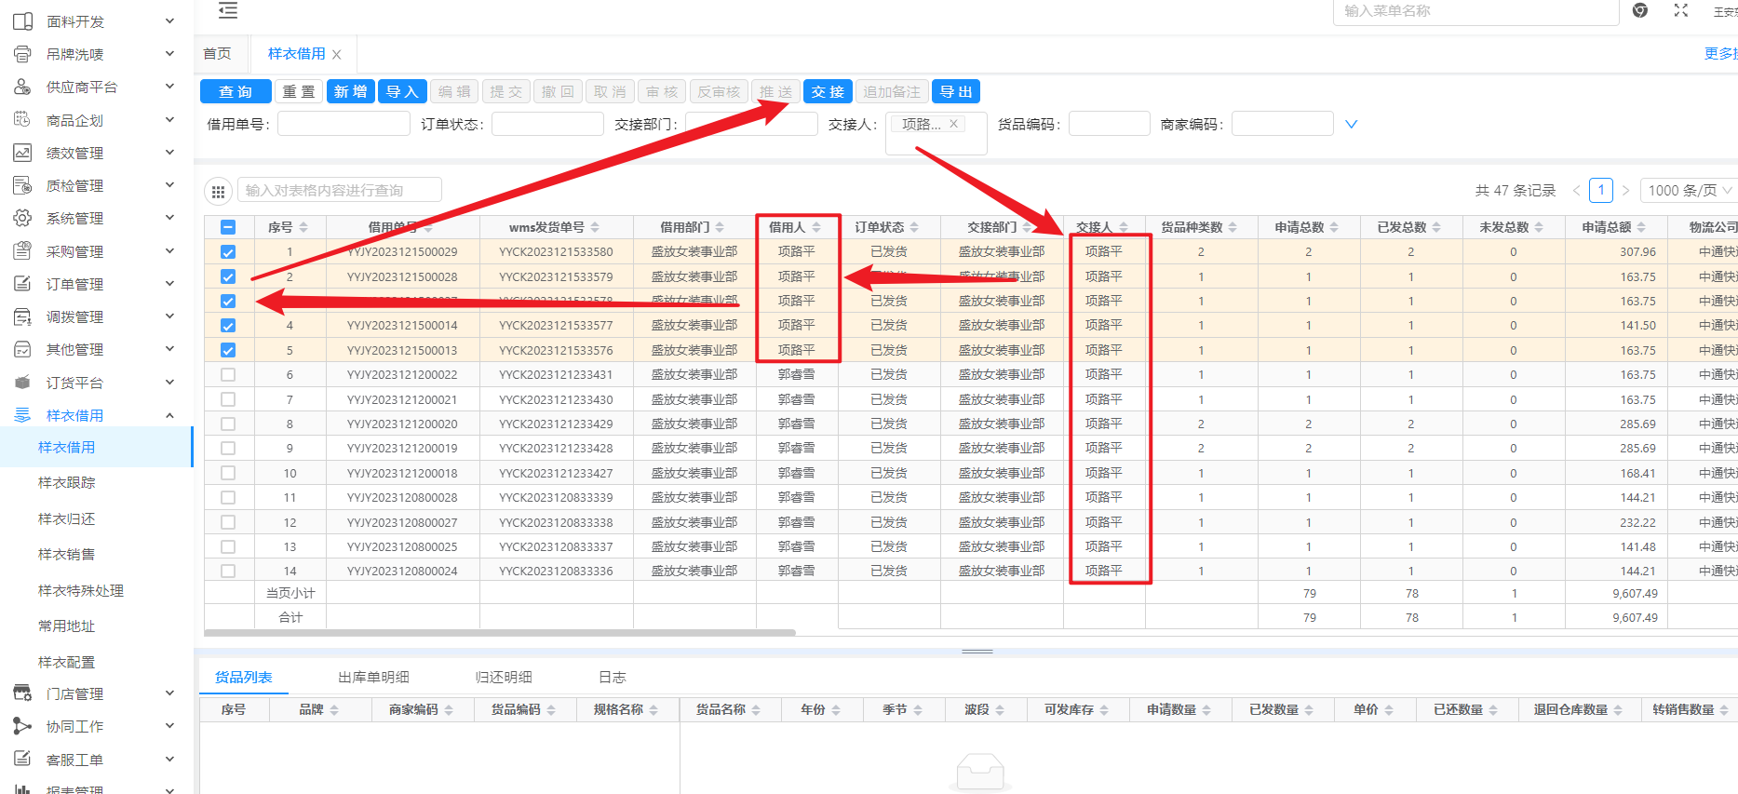Screen dimensions: 1738x794
Task: Collapse the 样衣借用 sidebar menu group
Action: coord(169,416)
